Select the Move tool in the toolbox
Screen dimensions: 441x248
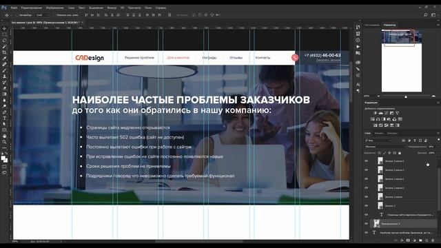[4, 28]
